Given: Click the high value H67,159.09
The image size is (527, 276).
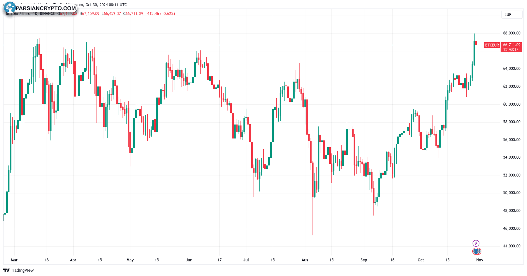Looking at the screenshot, I should coord(89,14).
